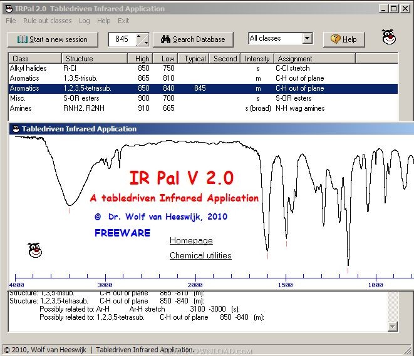
Task: Start a new session
Action: [x=53, y=39]
